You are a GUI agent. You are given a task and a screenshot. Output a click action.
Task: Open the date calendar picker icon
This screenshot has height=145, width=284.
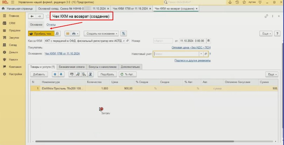click(209, 41)
